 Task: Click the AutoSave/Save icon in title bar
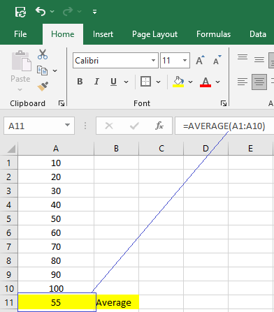[20, 12]
